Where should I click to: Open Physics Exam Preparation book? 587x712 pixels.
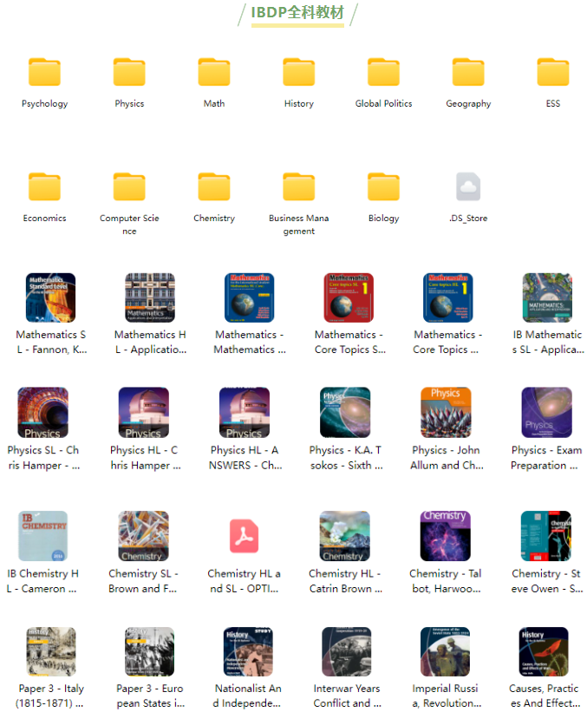[x=546, y=413]
